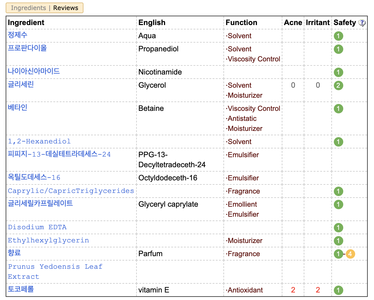The image size is (374, 300).
Task: Click the safety badge for Disodium EDTA
Action: [338, 228]
